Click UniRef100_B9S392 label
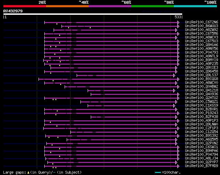220x175 pixels. (x=201, y=136)
